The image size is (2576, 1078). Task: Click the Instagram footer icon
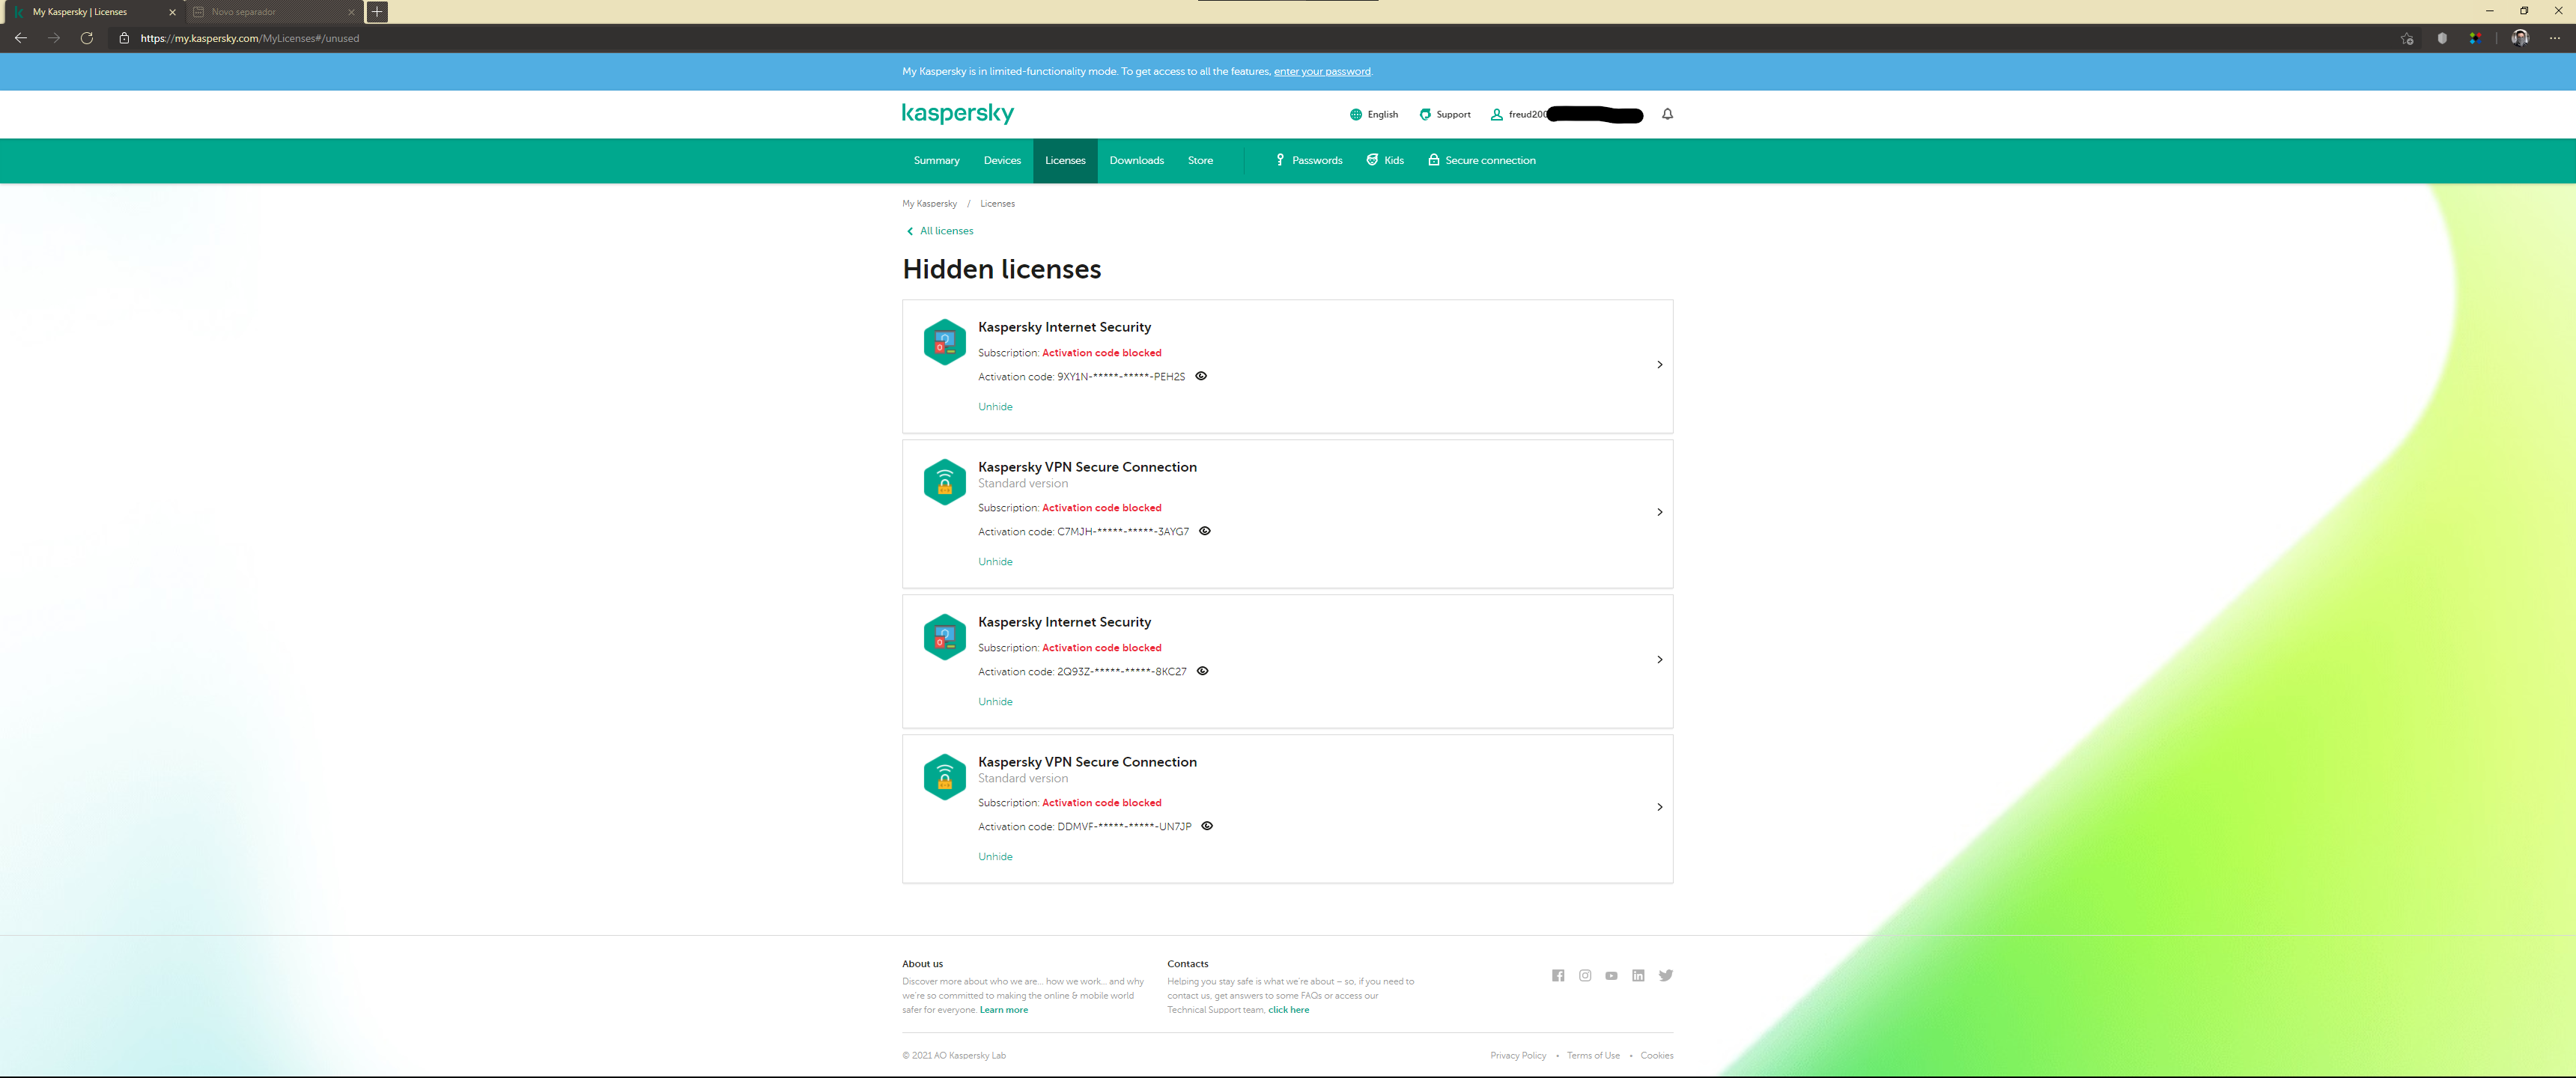click(x=1585, y=975)
